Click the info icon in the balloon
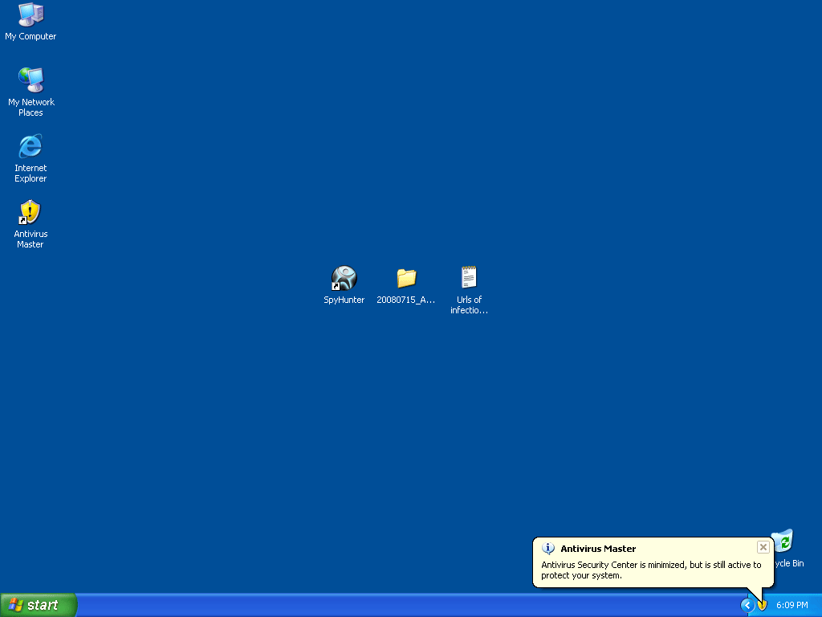 coord(548,549)
